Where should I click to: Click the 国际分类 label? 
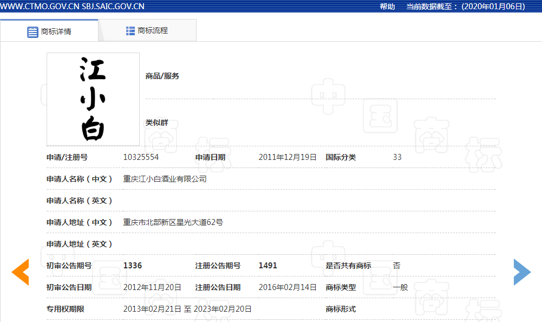pos(341,157)
